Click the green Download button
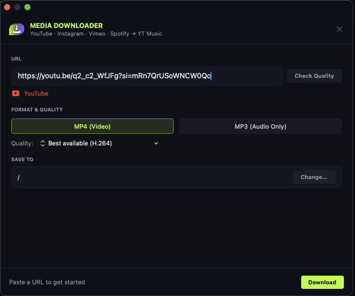355x296 pixels. 322,282
